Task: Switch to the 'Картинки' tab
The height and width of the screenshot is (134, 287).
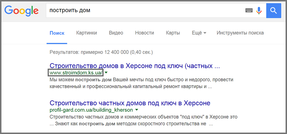Action: [86, 33]
